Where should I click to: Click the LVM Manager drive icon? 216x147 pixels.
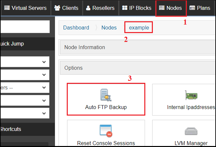[191, 131]
